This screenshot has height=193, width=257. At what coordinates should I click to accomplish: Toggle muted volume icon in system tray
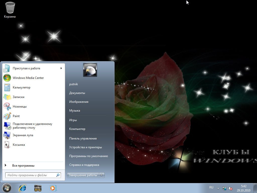[x=230, y=188]
